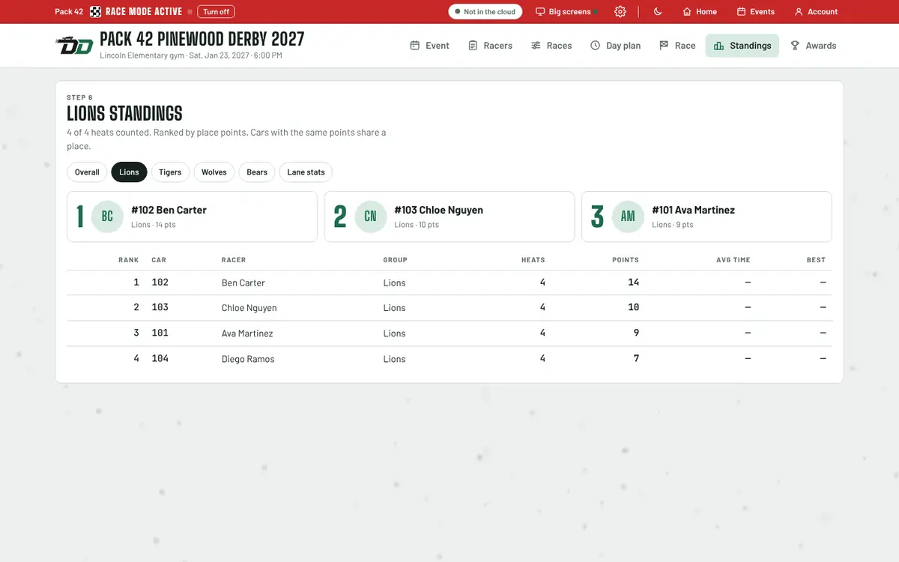Click the Big screens monitor icon

point(540,11)
